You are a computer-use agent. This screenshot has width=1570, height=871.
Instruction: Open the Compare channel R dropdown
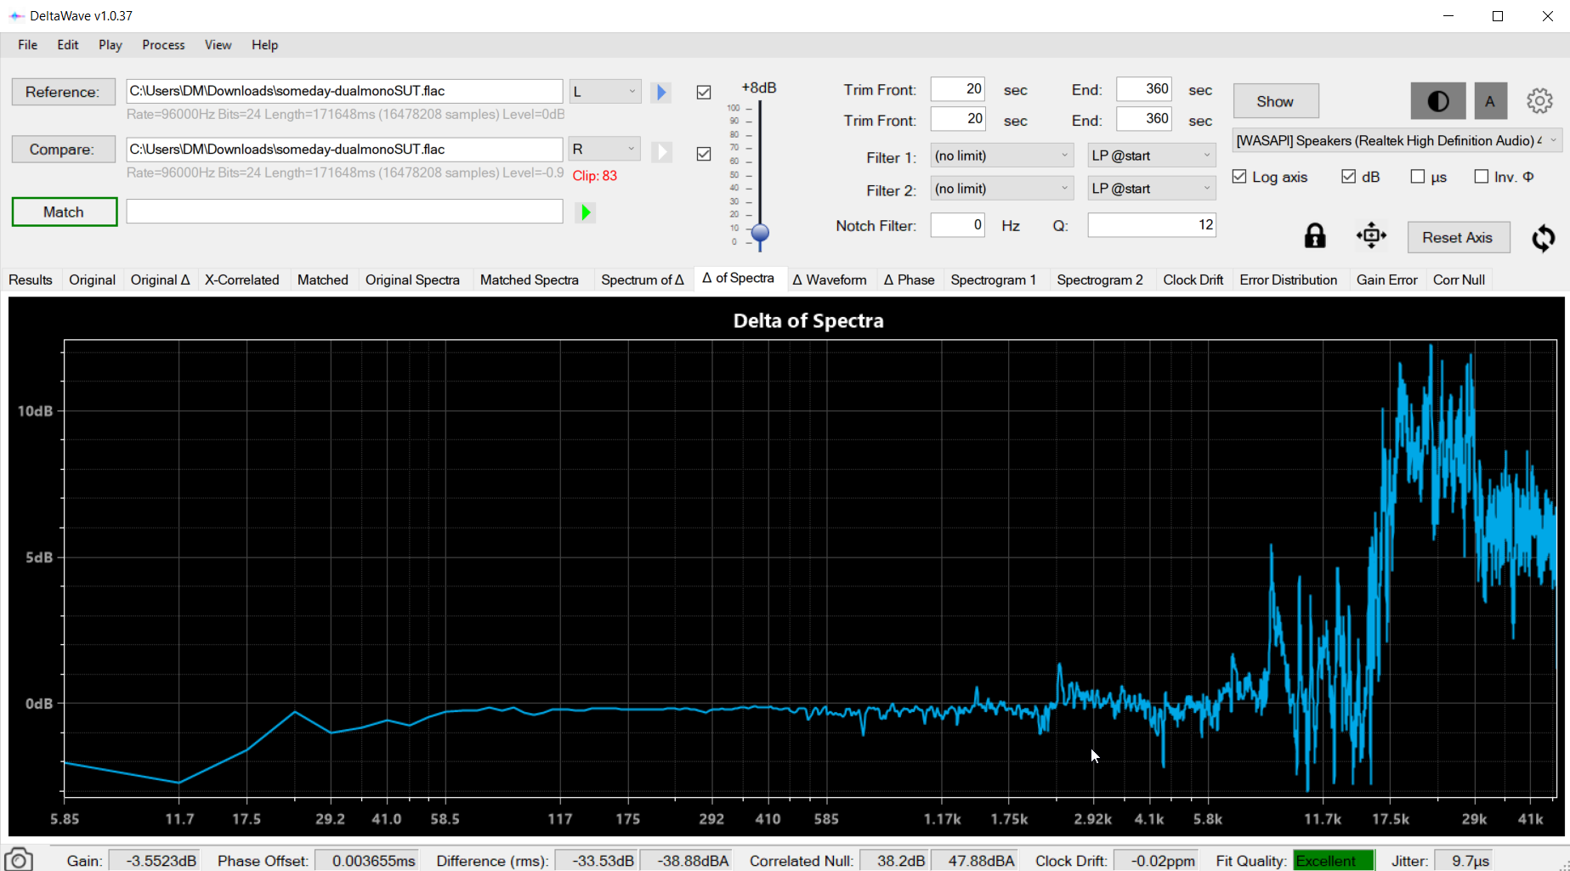pyautogui.click(x=605, y=150)
